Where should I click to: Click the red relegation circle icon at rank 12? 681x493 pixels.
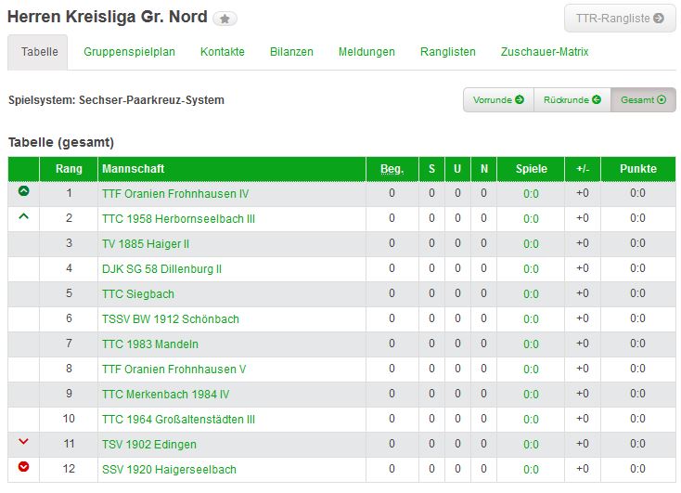pyautogui.click(x=24, y=466)
